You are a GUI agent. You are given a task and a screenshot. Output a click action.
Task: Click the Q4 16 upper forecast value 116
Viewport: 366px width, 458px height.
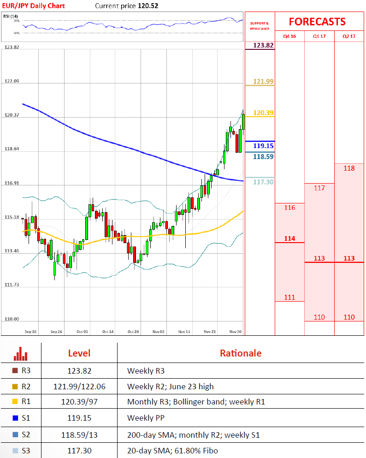pos(289,208)
